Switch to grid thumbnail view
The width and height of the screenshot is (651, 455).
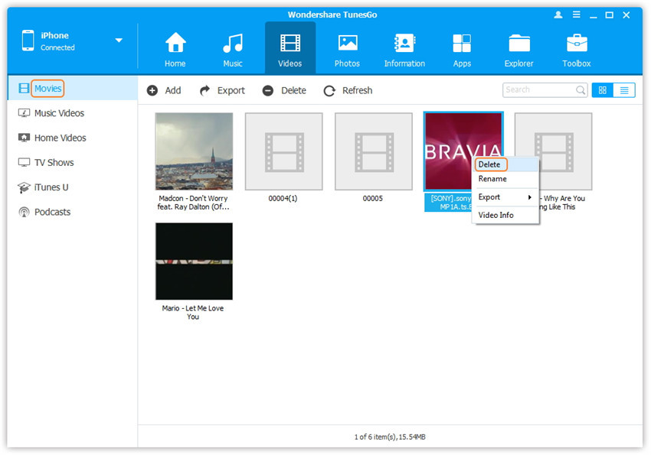(602, 90)
